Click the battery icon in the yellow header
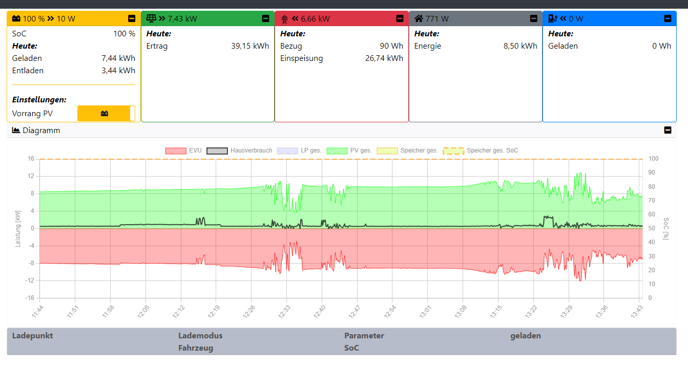The image size is (688, 367). [16, 19]
